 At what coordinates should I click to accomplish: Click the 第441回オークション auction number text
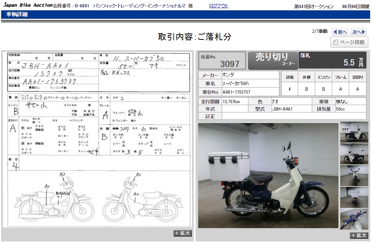(x=314, y=6)
